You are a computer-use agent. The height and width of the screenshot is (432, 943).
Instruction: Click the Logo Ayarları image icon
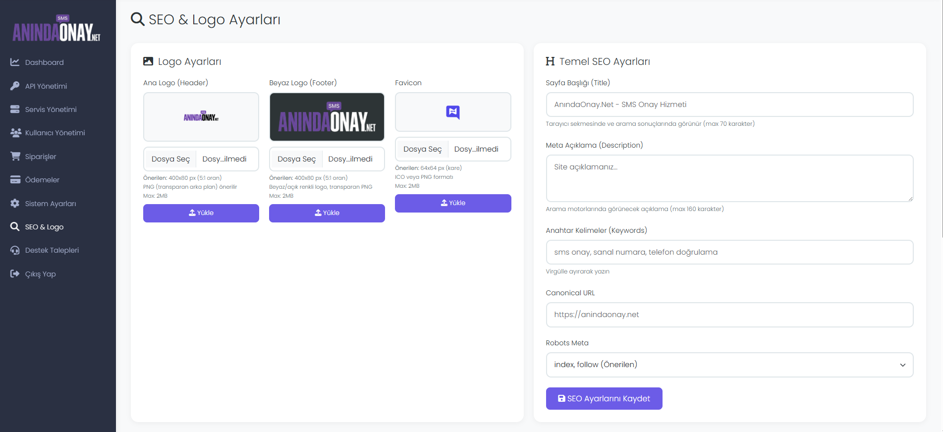click(148, 61)
